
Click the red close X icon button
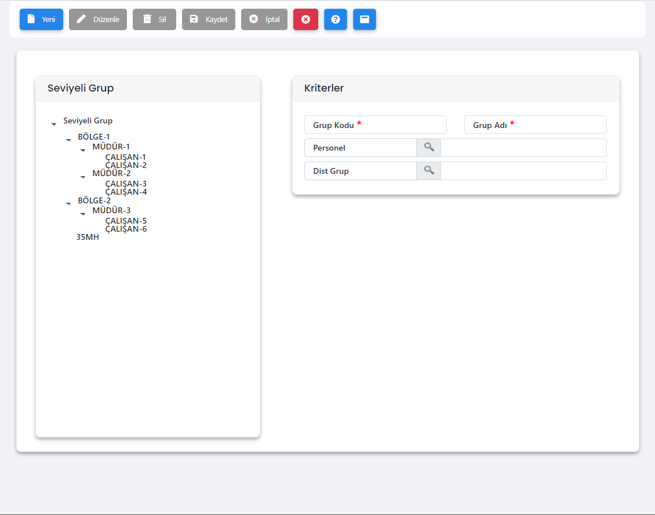click(306, 19)
